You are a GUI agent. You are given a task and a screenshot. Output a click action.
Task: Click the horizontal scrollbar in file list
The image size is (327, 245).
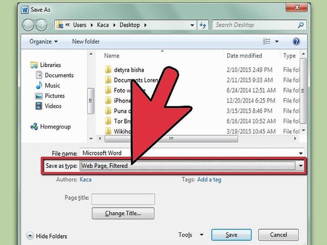click(171, 139)
